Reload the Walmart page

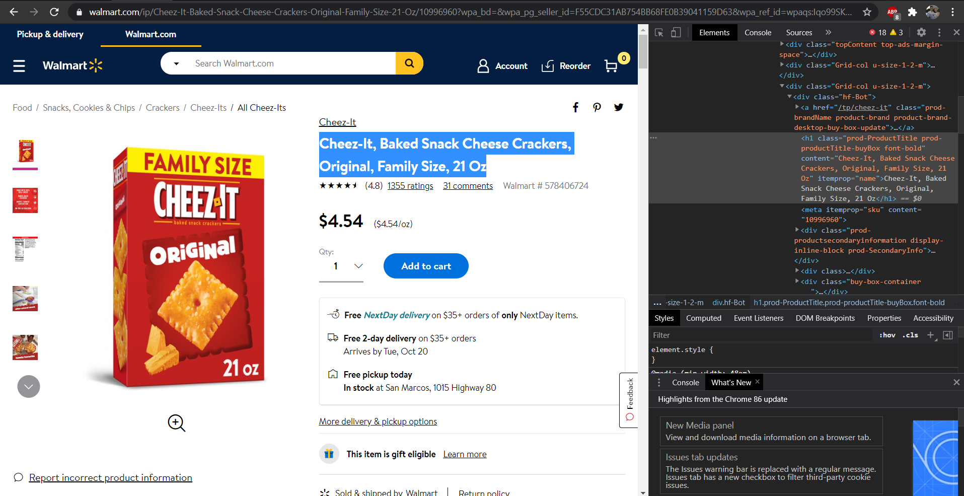[54, 12]
